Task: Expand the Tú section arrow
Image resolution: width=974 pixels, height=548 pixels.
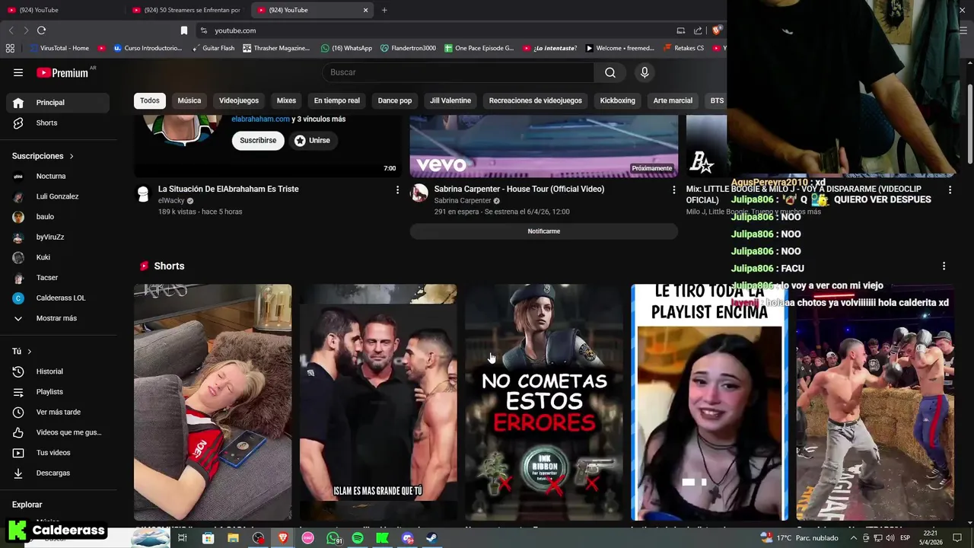Action: [x=30, y=352]
